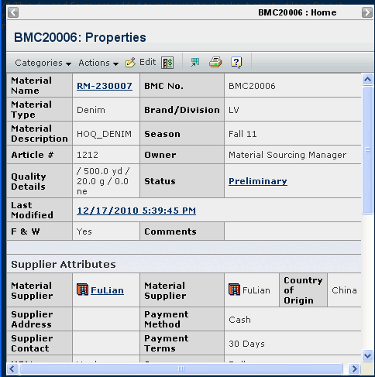The image size is (375, 377).
Task: Click the vertical scrollbar up arrow
Action: (x=367, y=79)
